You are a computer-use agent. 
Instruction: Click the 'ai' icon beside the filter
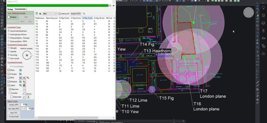coord(40,14)
